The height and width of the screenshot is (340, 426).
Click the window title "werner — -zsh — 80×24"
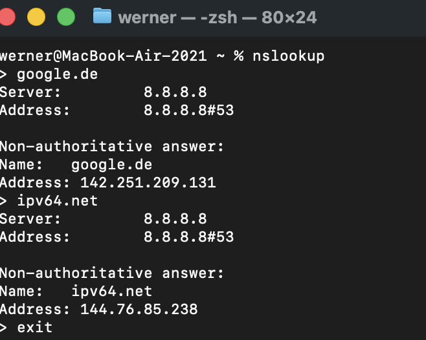point(217,17)
